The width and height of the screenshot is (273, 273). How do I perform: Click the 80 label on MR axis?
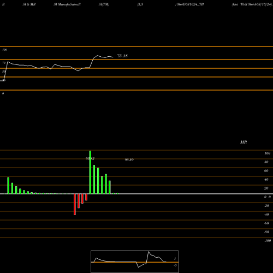266,162
